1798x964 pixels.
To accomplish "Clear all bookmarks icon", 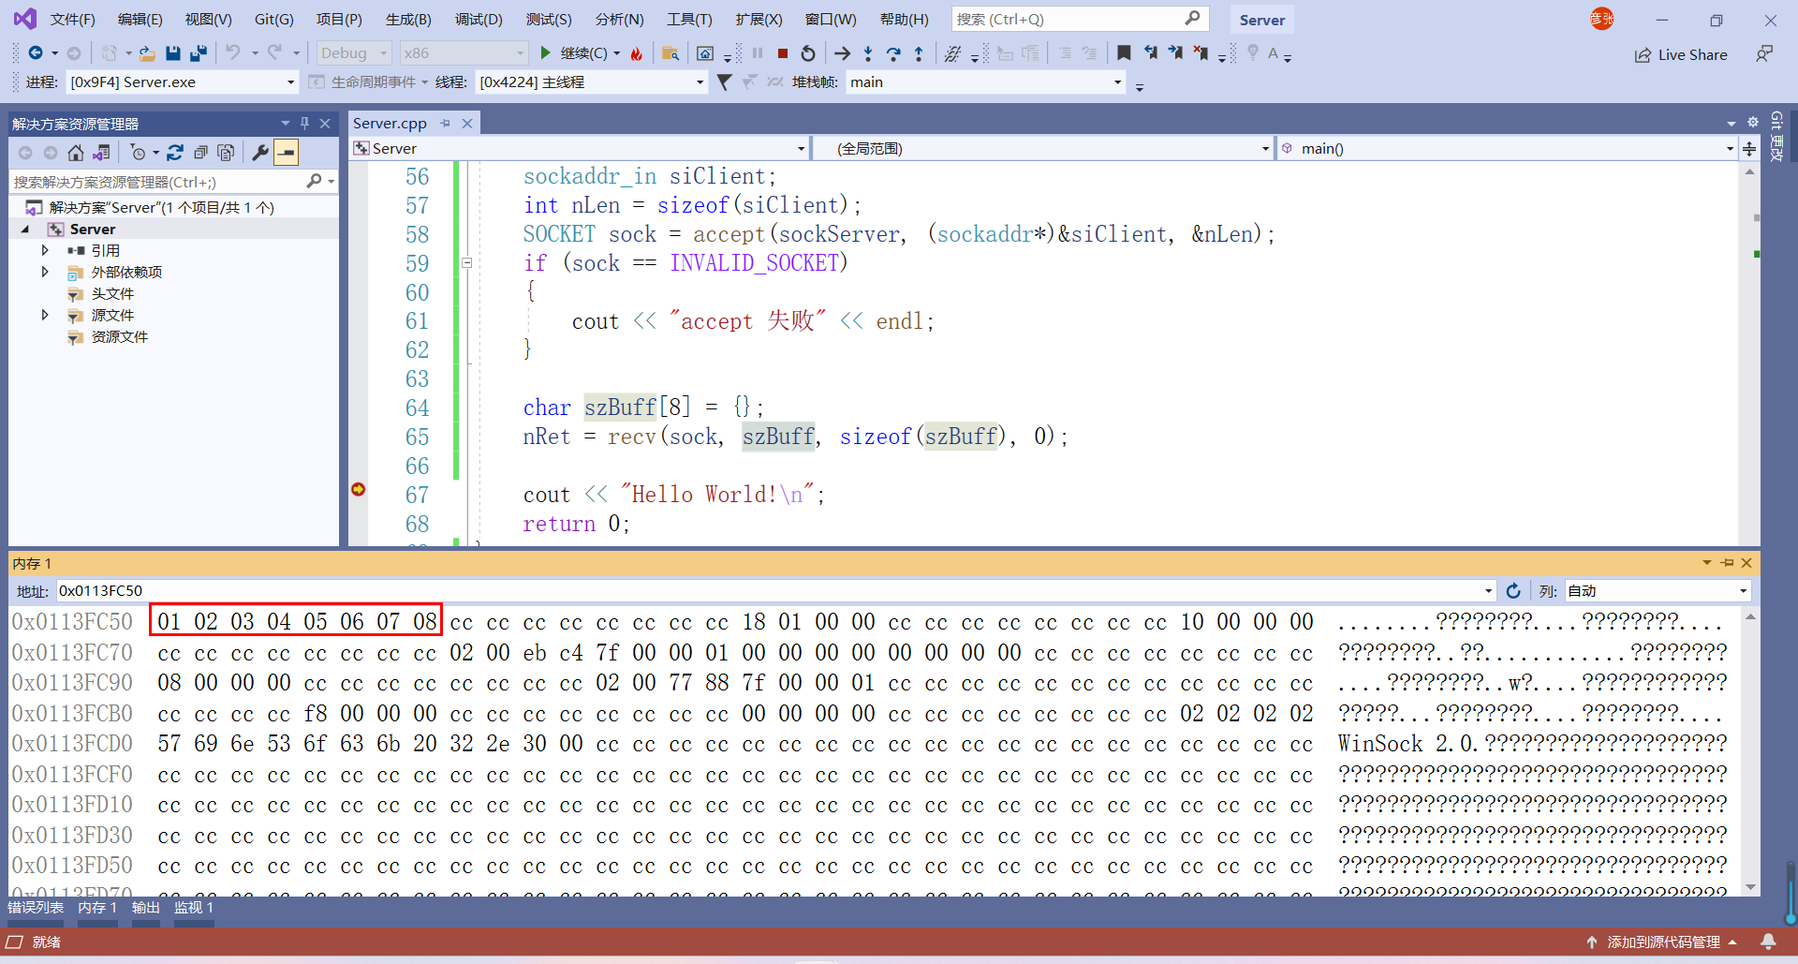I will pos(1201,53).
